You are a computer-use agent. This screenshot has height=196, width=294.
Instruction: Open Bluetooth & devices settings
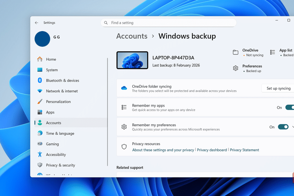tap(71, 80)
